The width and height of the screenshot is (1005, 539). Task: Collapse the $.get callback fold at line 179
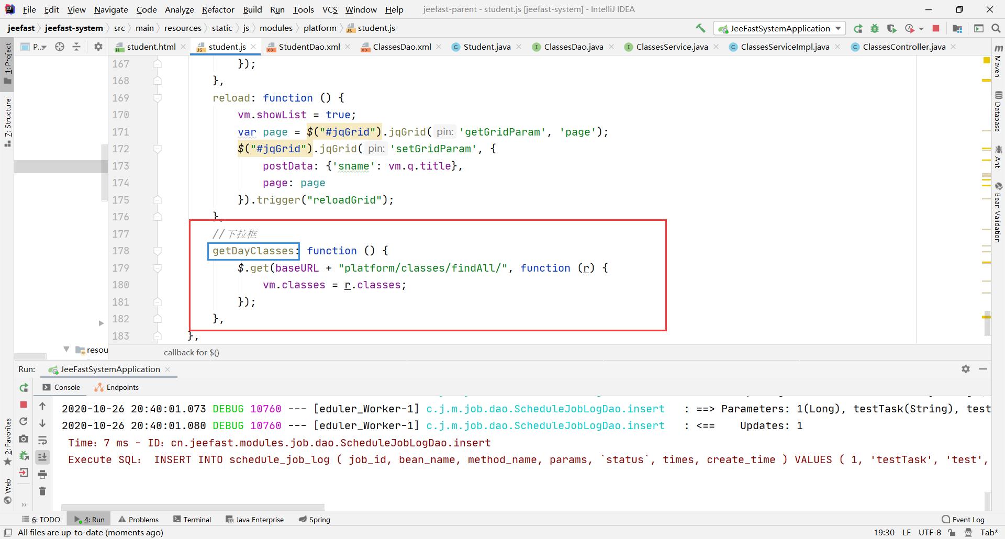(157, 268)
